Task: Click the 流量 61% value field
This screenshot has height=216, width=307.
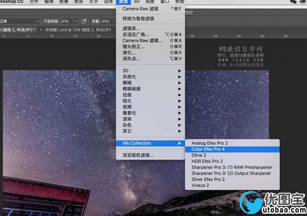Action: click(x=107, y=21)
